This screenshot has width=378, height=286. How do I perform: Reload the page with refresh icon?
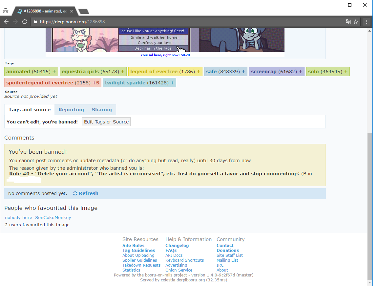point(25,22)
